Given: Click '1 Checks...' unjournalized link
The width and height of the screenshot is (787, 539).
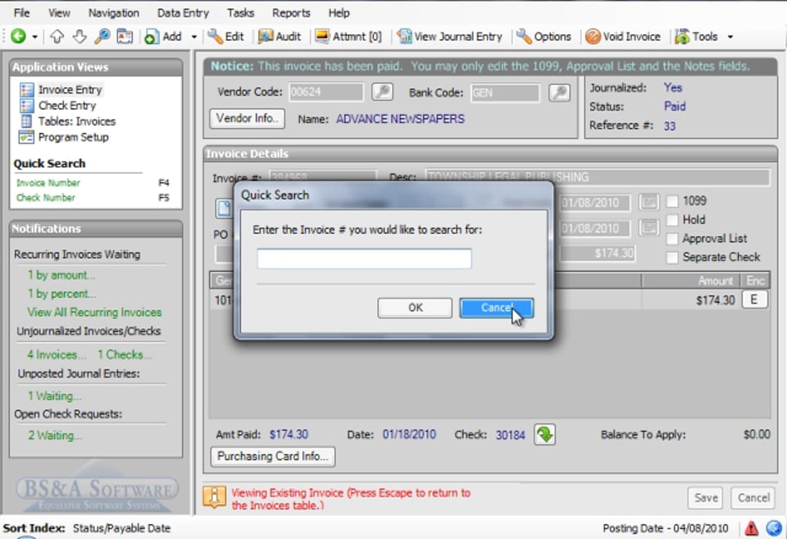Looking at the screenshot, I should (125, 354).
